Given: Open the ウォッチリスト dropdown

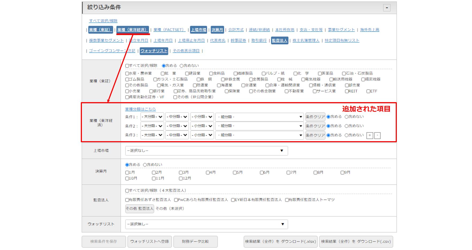Looking at the screenshot, I should click(x=206, y=224).
